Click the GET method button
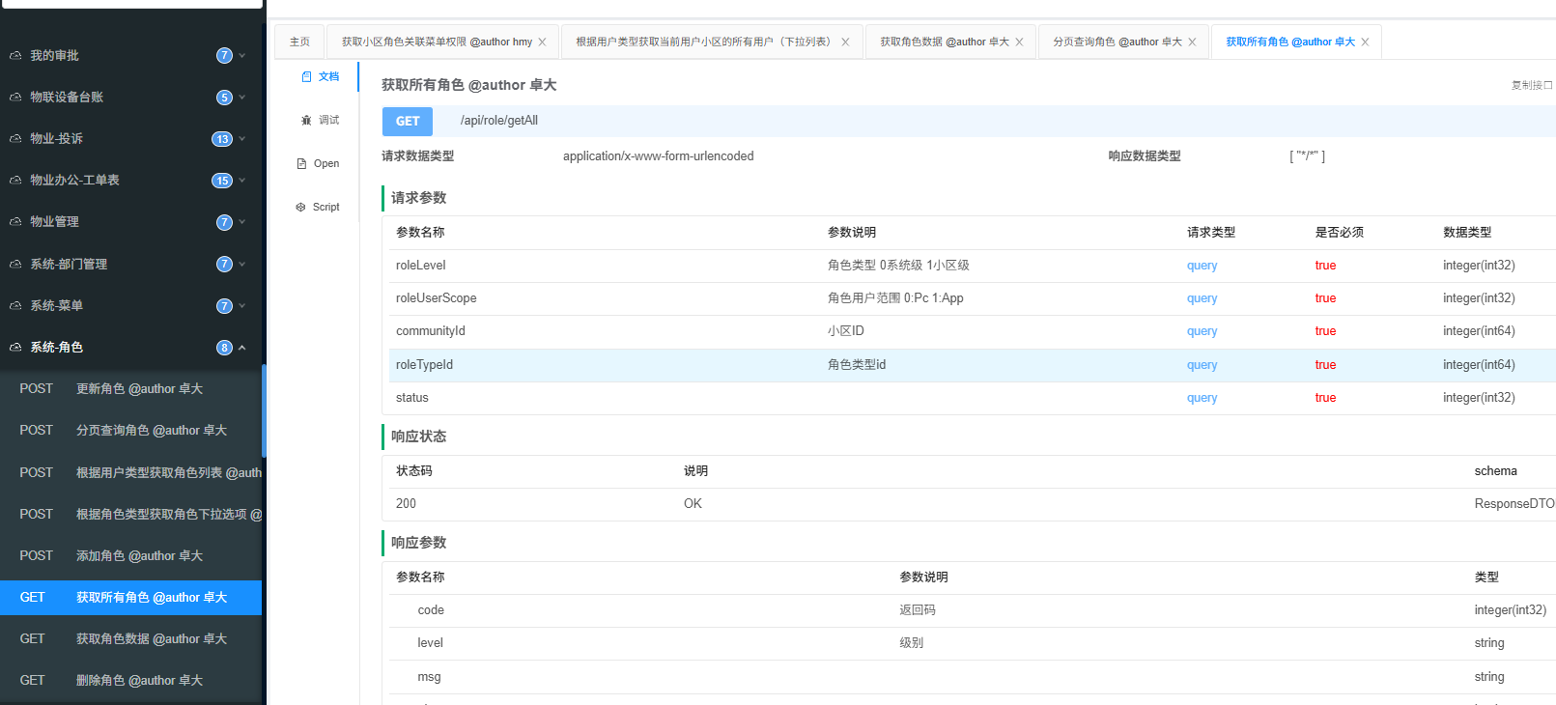 click(408, 122)
